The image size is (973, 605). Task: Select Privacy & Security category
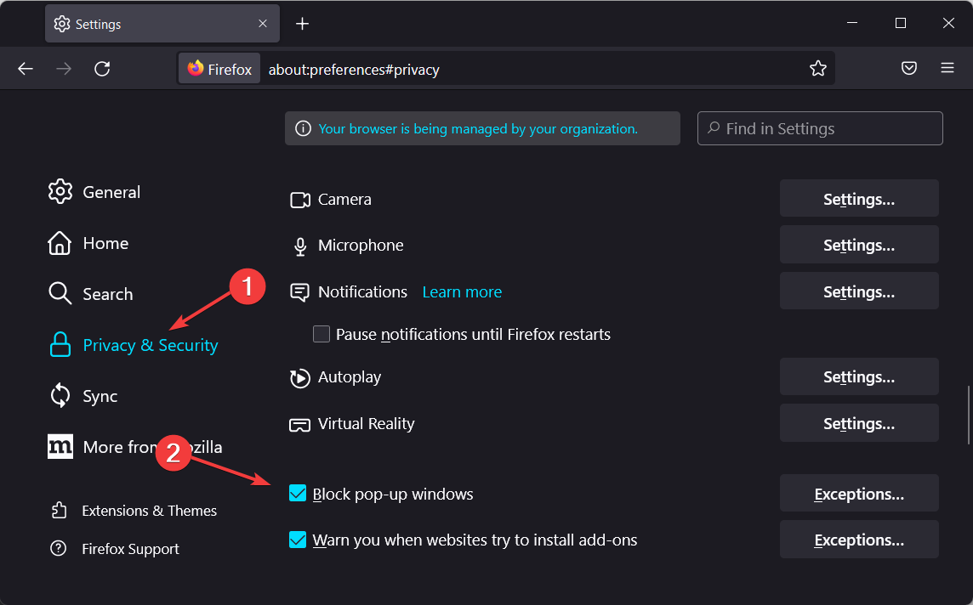coord(134,345)
